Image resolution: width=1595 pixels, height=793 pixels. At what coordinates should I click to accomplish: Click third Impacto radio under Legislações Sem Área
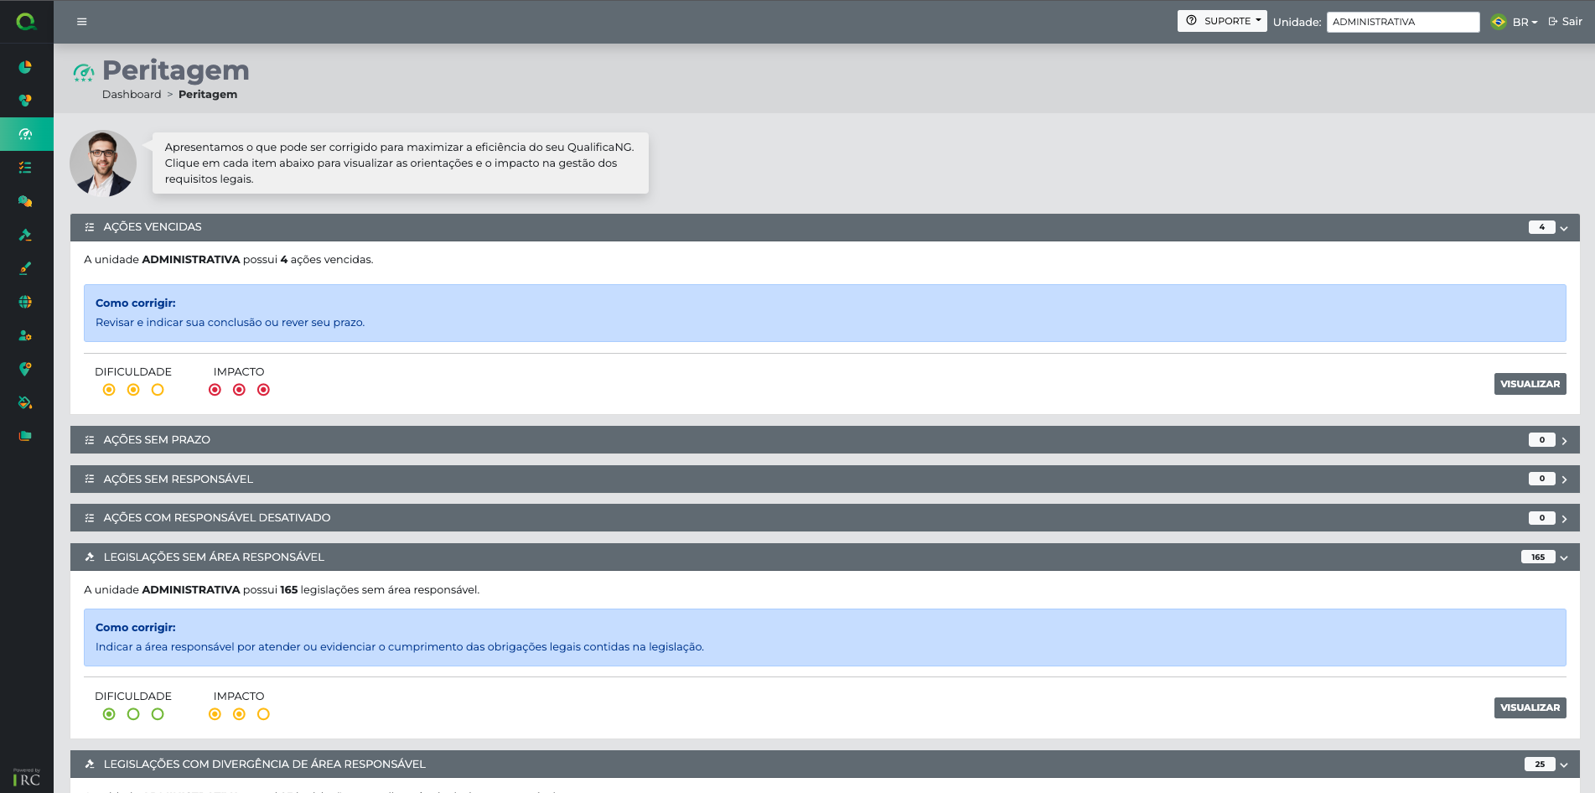(263, 714)
